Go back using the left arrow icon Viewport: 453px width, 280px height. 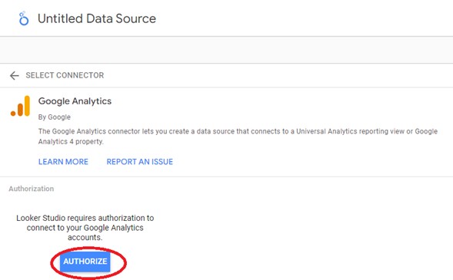pos(14,75)
